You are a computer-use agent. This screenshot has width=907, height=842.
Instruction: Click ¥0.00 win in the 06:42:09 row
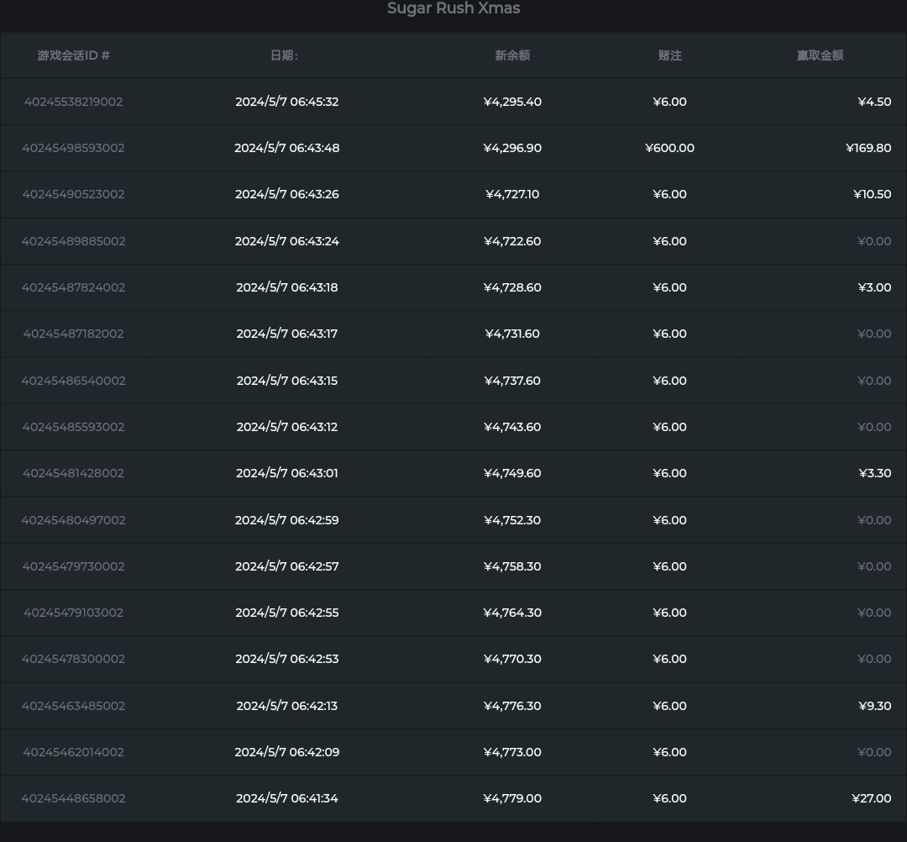coord(874,752)
